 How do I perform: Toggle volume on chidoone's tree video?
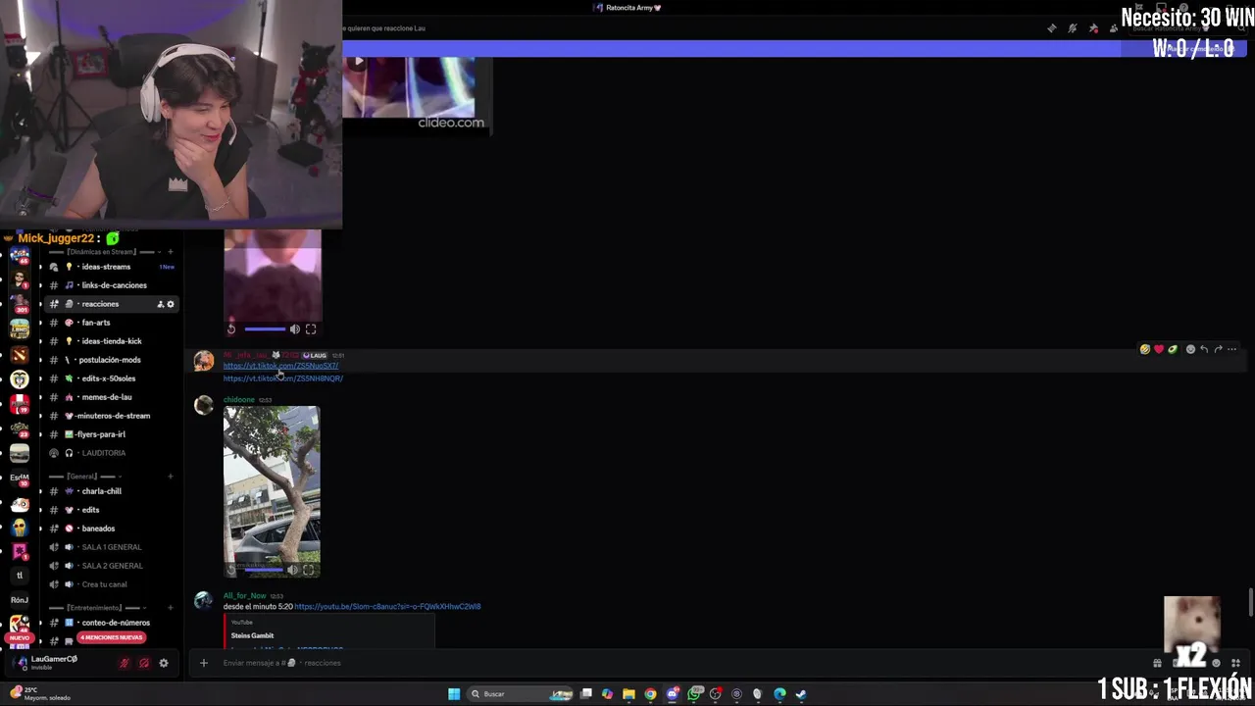pos(292,570)
